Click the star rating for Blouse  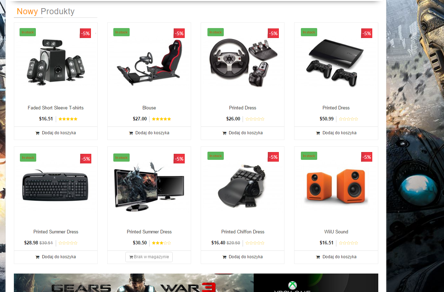click(161, 119)
